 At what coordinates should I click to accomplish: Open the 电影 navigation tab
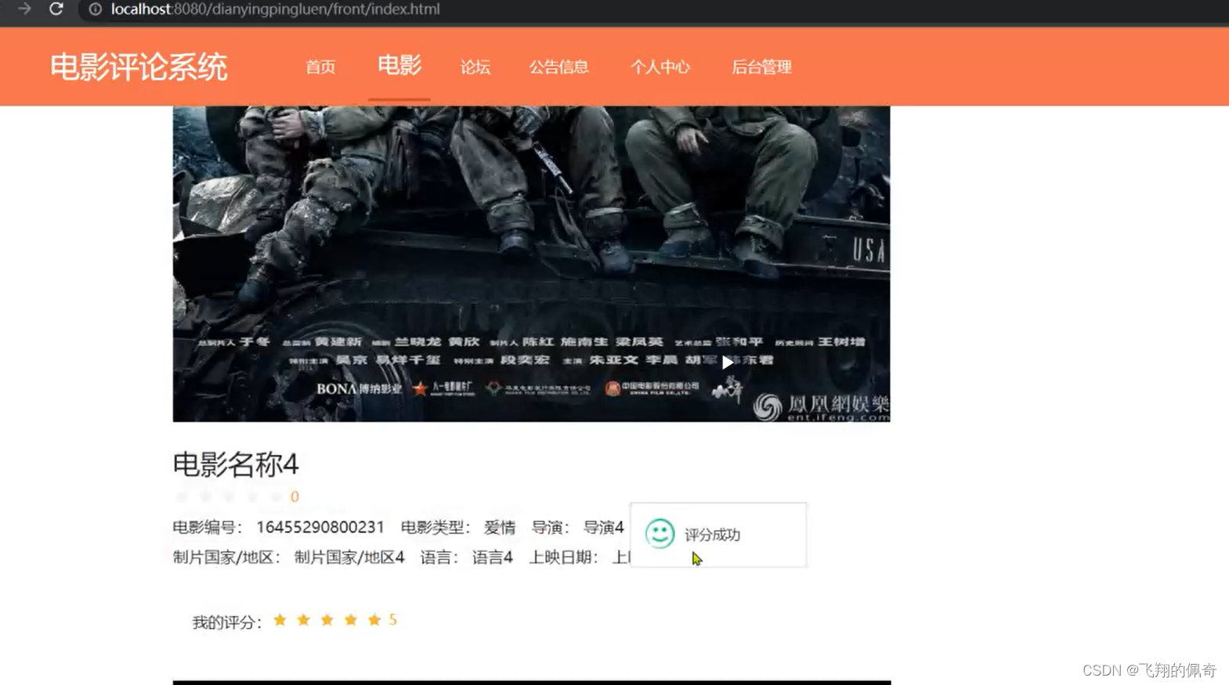click(x=399, y=65)
